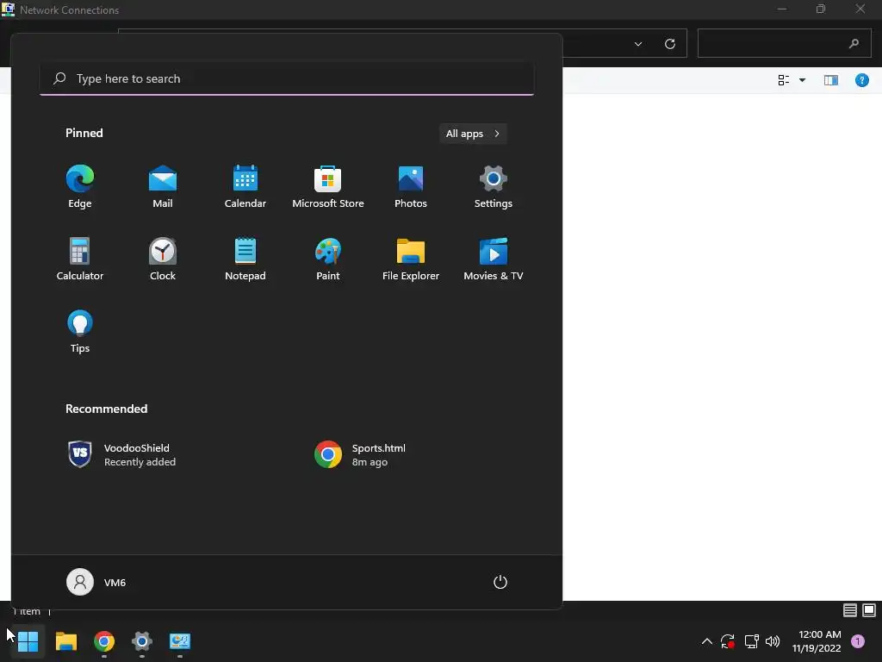Image resolution: width=882 pixels, height=662 pixels.
Task: Launch Notepad
Action: (x=245, y=259)
